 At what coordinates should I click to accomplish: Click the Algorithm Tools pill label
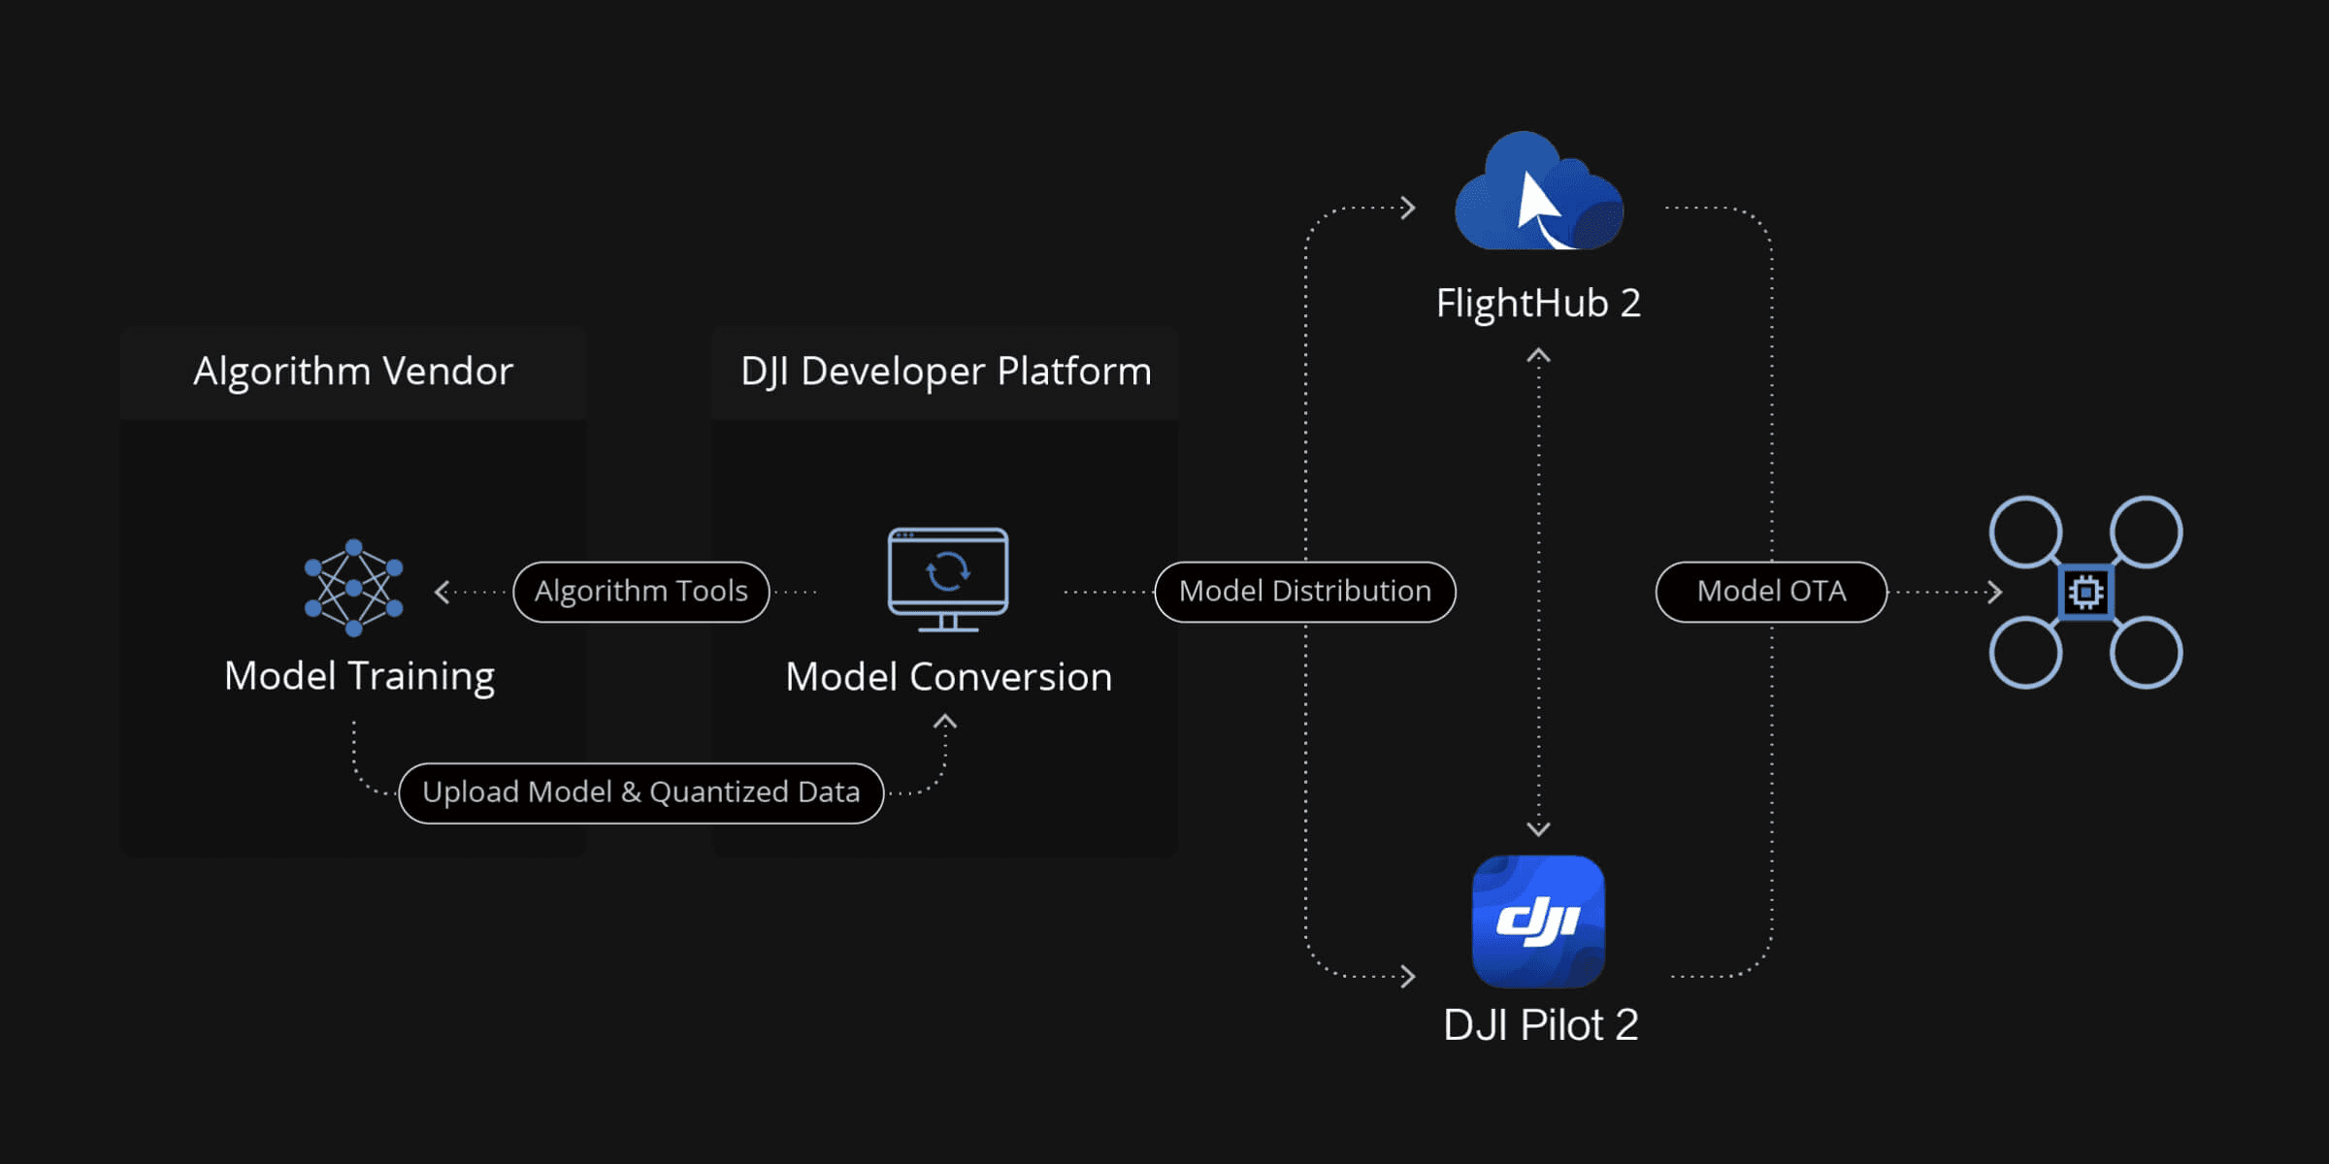click(640, 592)
